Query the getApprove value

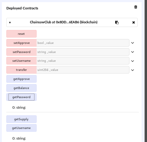tap(21, 79)
